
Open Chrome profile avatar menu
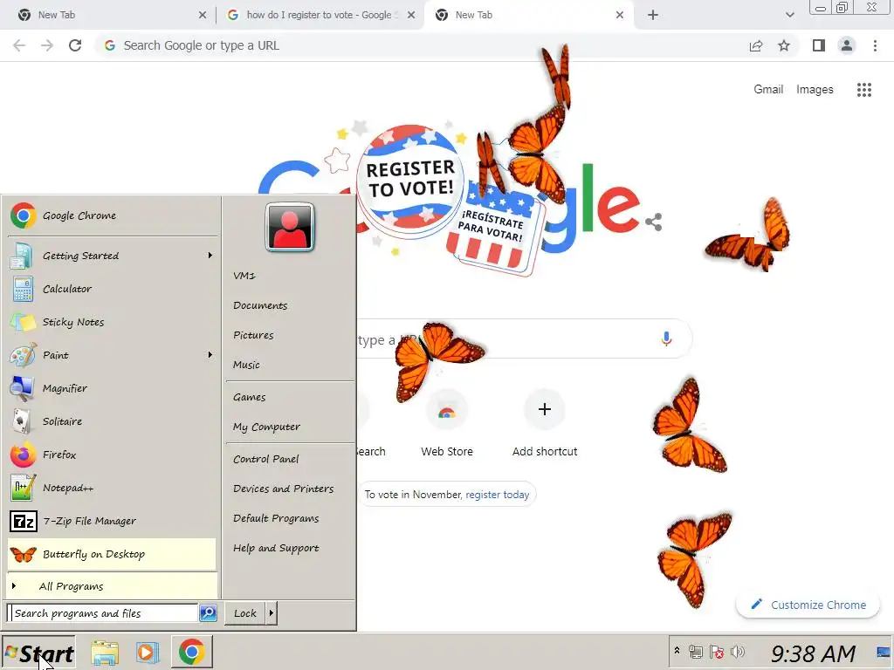click(847, 45)
